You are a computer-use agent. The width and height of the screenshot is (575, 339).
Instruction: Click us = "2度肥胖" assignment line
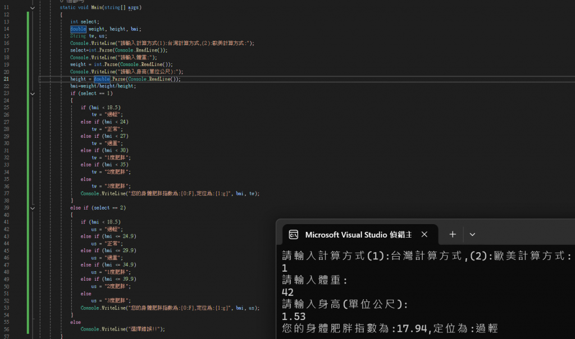pyautogui.click(x=111, y=286)
